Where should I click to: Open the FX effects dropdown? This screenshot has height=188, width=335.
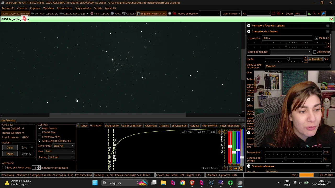click(259, 13)
